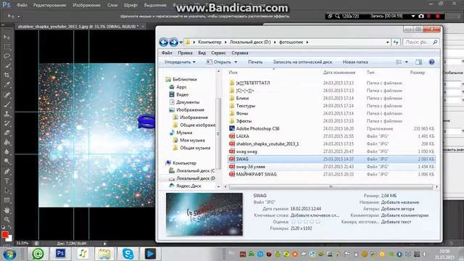This screenshot has height=261, width=464.
Task: Click the white background color swatch
Action: point(9,239)
